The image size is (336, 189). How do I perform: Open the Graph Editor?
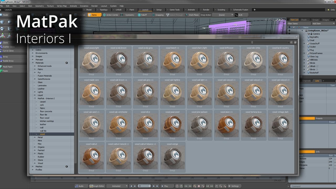coord(97,186)
